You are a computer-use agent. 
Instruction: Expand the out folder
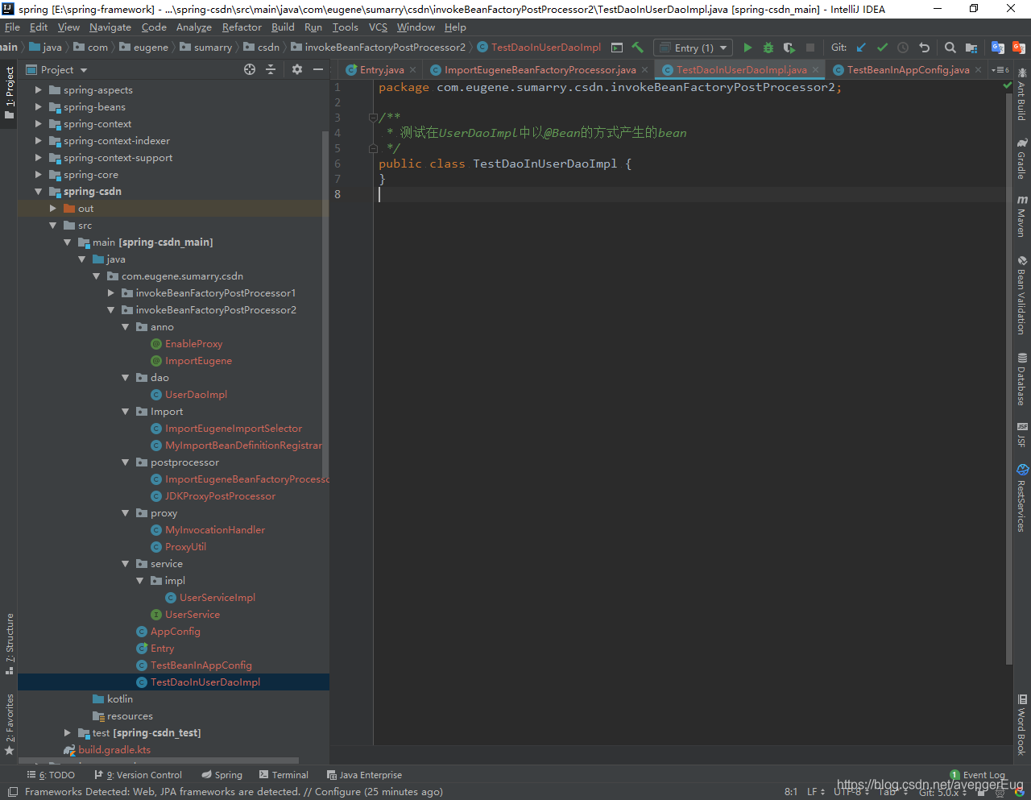[x=52, y=209]
